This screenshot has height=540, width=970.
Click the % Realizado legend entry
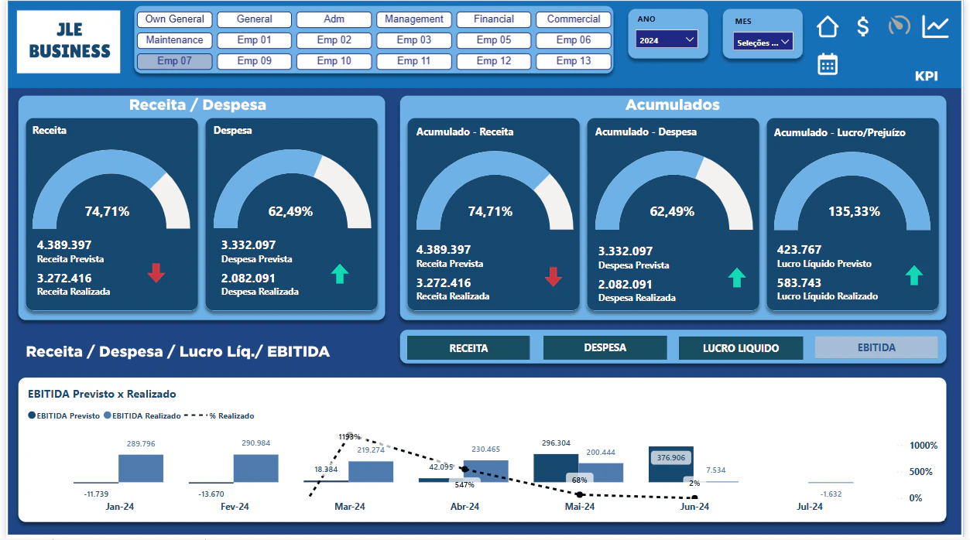tap(220, 416)
